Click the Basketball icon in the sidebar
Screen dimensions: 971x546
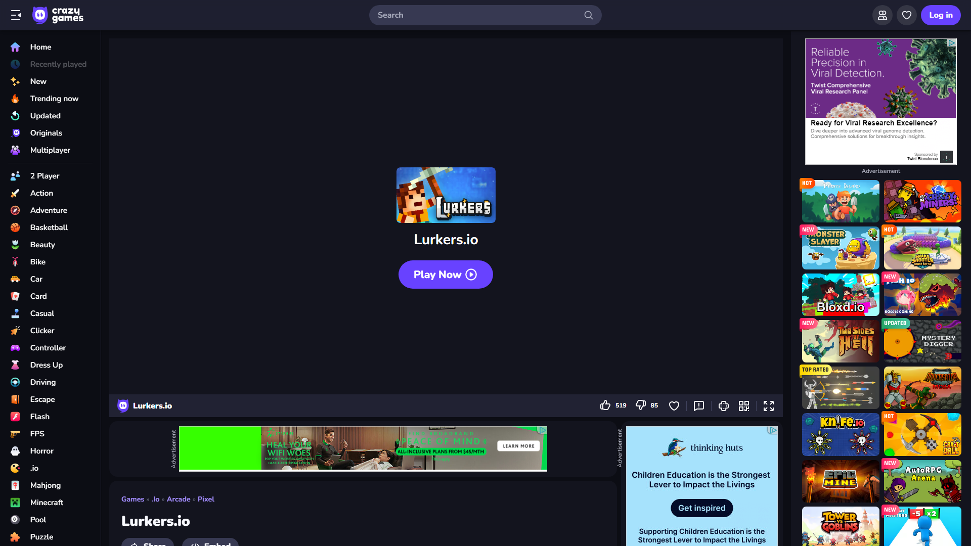point(15,227)
